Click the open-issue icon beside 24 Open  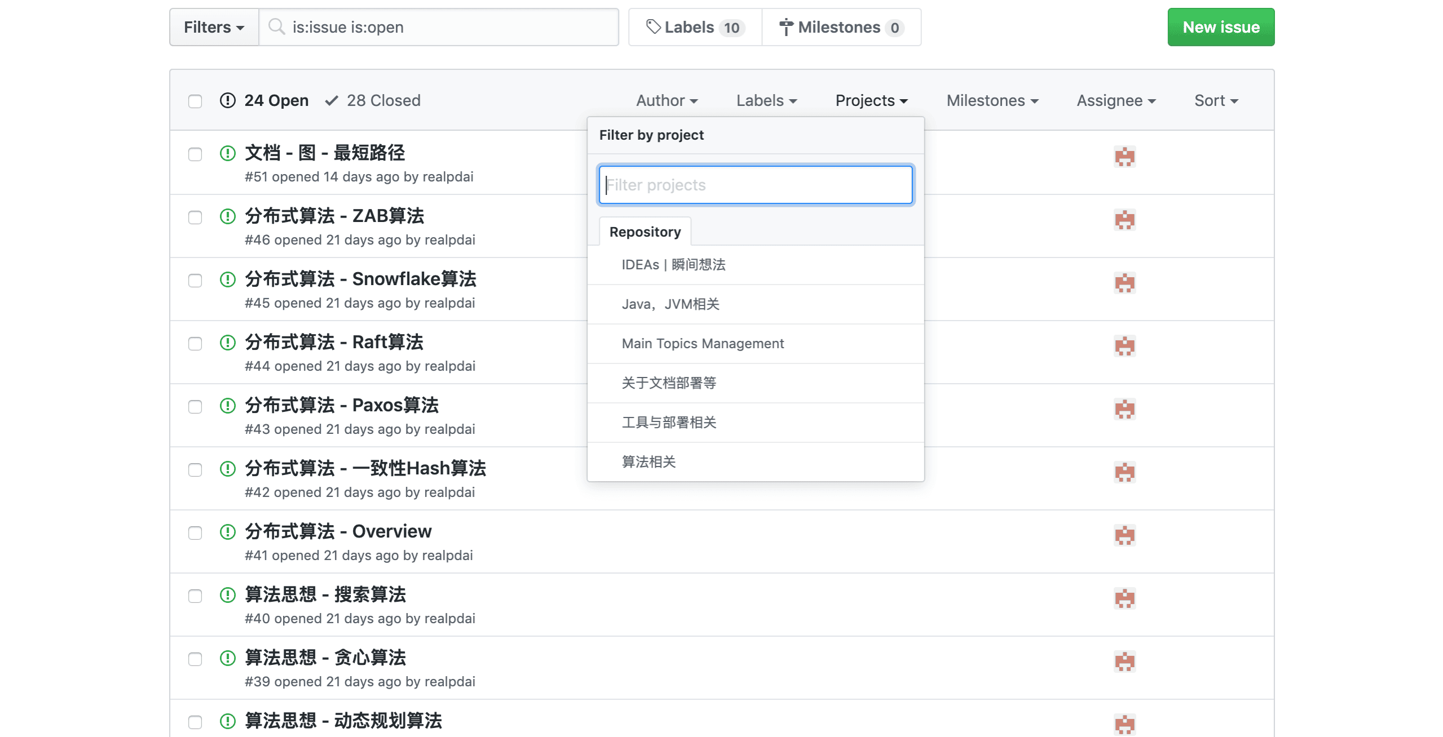pos(227,100)
